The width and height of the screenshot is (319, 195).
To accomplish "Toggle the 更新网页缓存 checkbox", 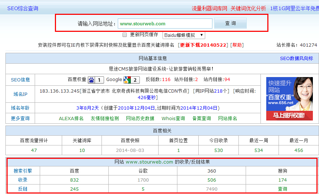I will [x=125, y=35].
